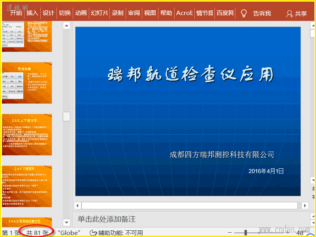Select the 完成测量 slide thumbnail

click(27, 83)
